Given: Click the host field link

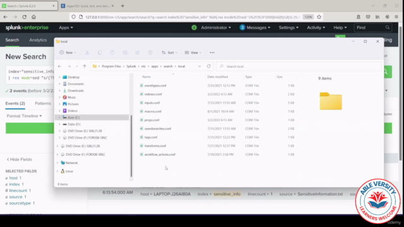Looking at the screenshot, I should pos(13,178).
